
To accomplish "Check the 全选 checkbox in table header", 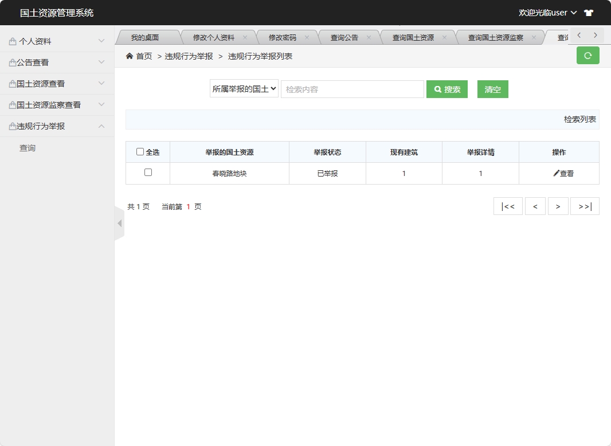I will point(140,151).
